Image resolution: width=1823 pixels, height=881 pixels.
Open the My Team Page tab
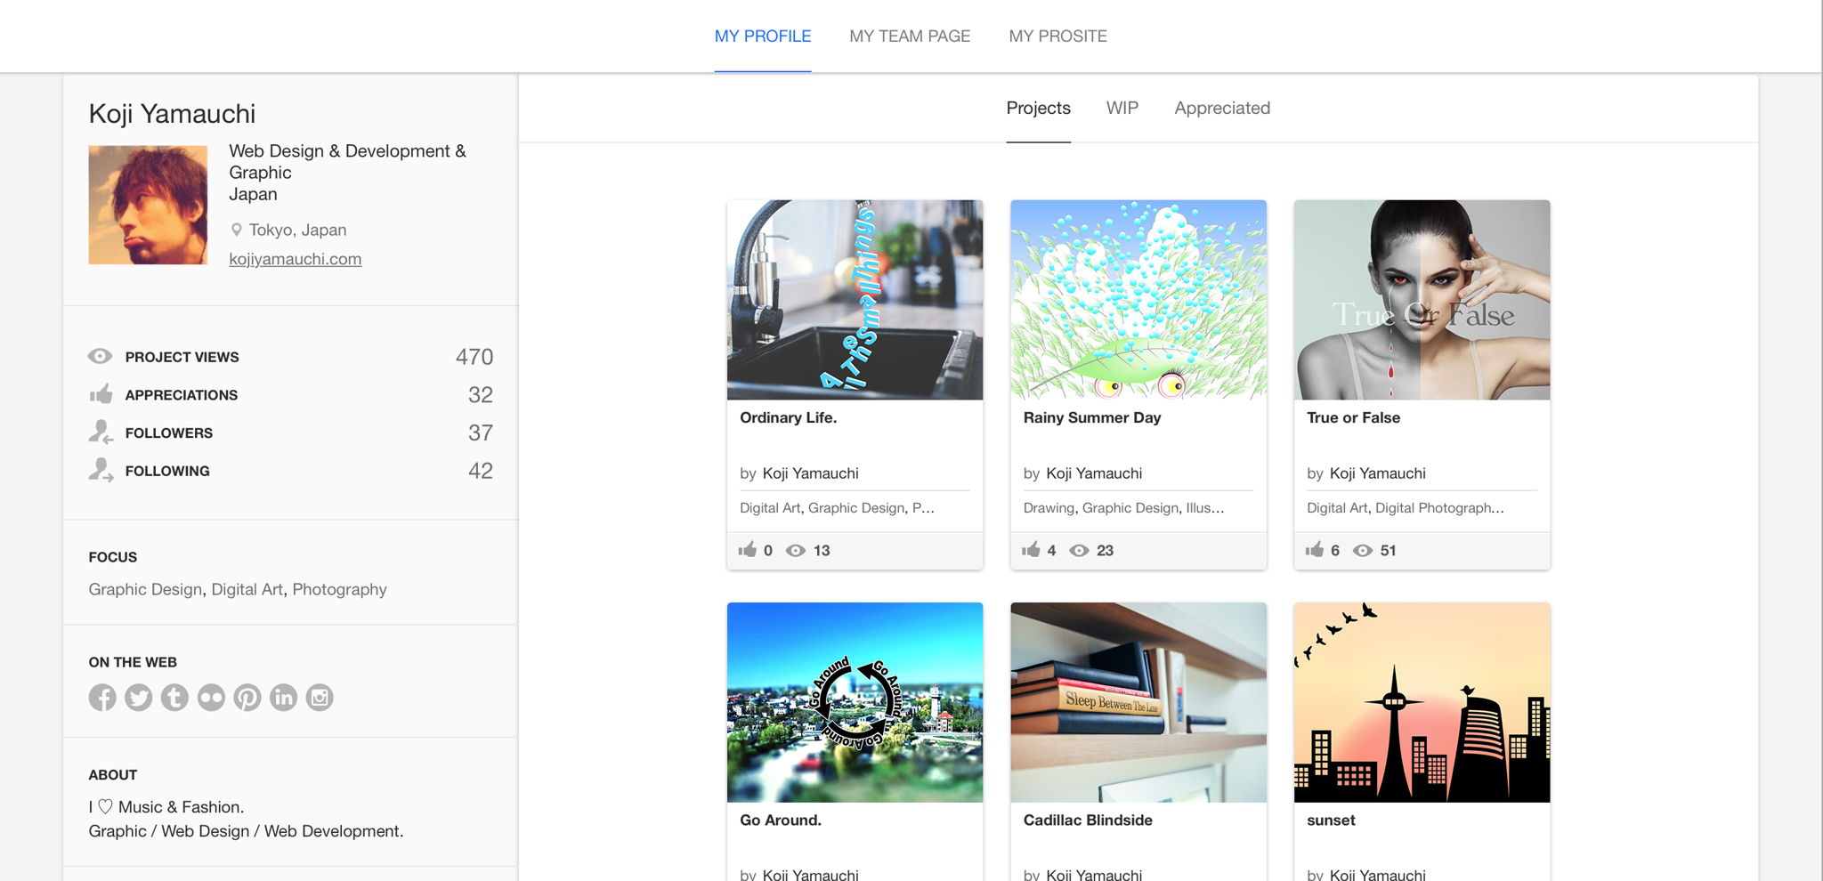click(x=910, y=36)
